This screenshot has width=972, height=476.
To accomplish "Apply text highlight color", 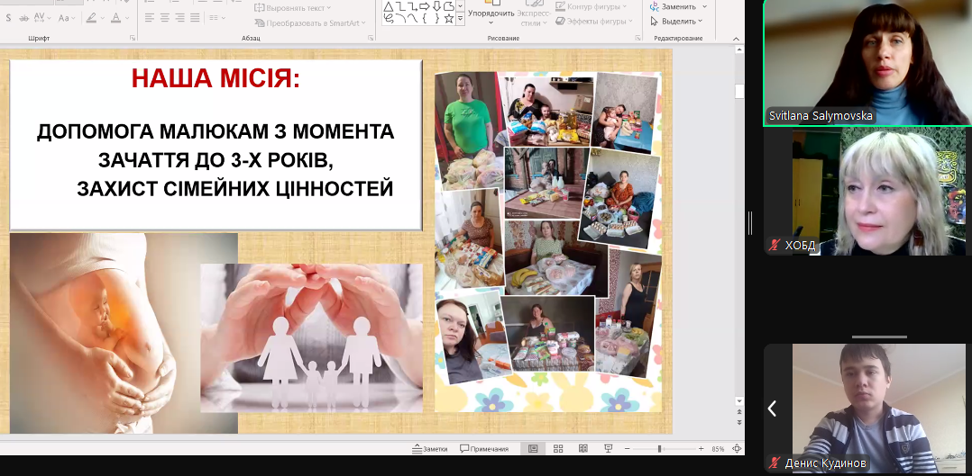I will click(91, 18).
